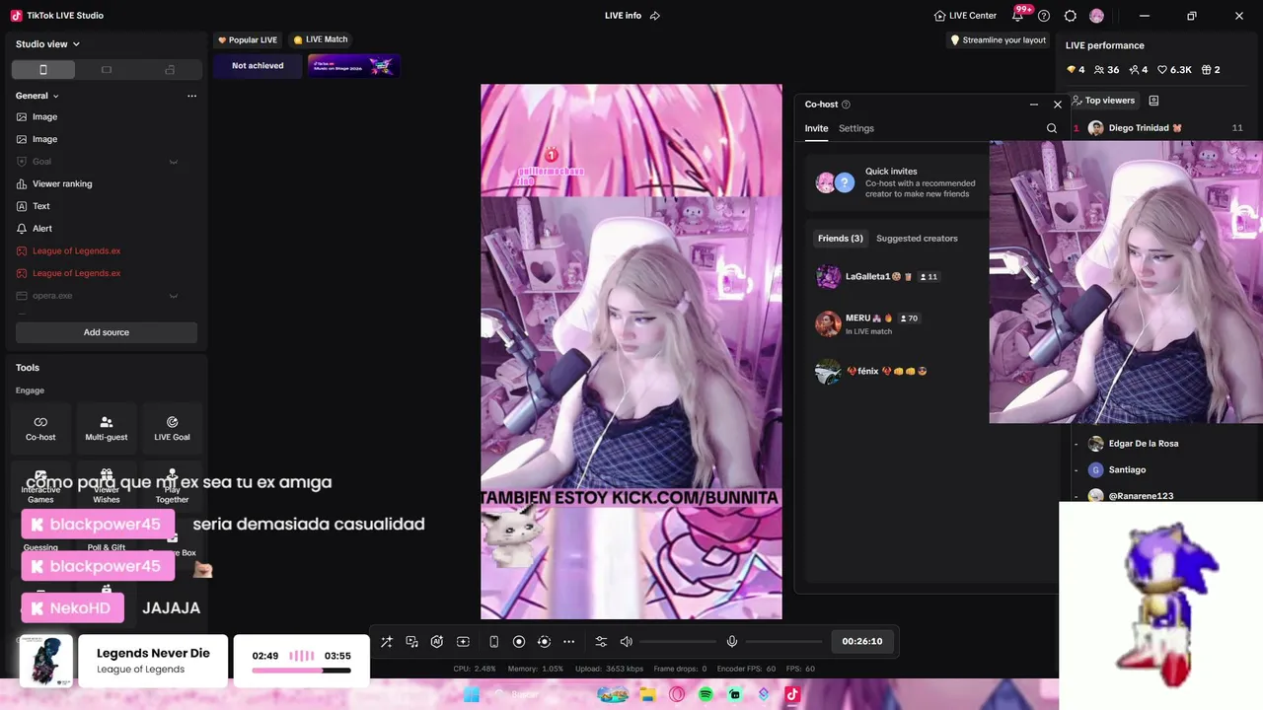Switch to Co-host Settings tab
Viewport: 1263px width, 710px height.
(856, 128)
